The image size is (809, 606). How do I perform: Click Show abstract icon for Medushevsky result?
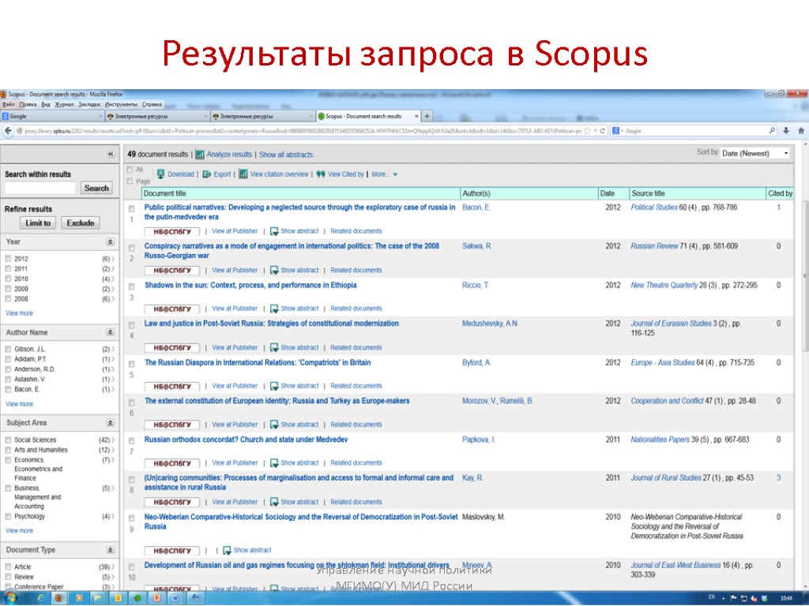coord(274,348)
